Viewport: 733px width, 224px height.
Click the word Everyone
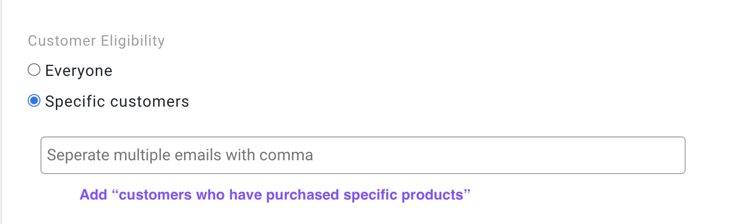point(79,71)
